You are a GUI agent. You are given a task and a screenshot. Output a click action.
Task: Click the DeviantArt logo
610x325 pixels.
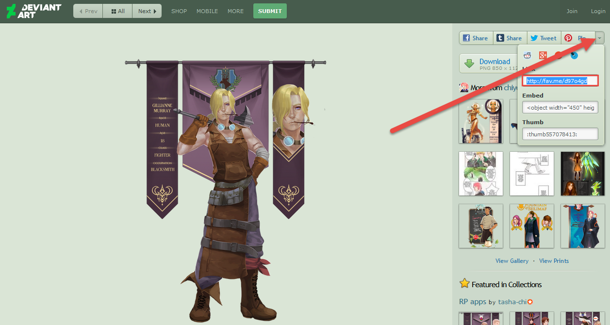tap(34, 11)
